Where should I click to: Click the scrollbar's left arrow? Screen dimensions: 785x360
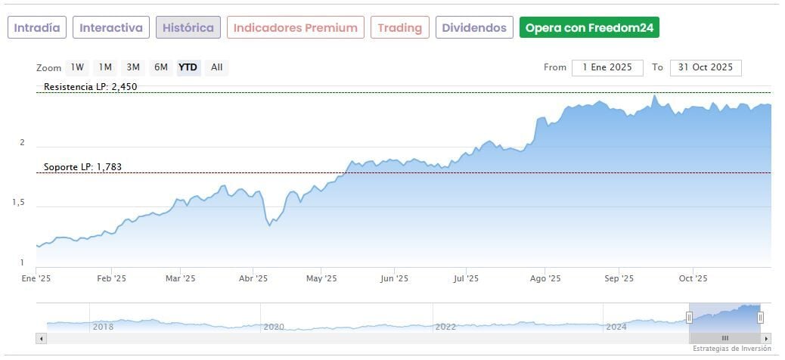42,338
